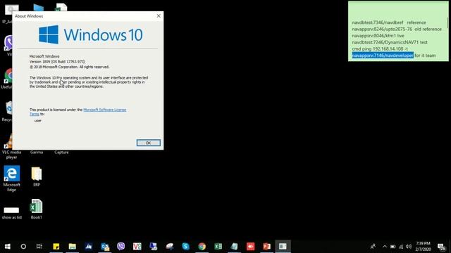Open the Action Center notifications icon
451x253 pixels.
click(441, 247)
